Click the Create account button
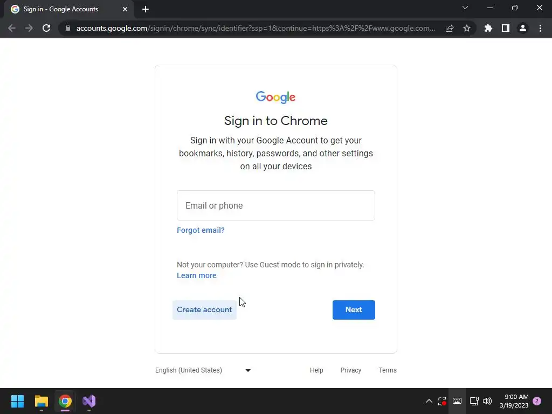 click(204, 310)
